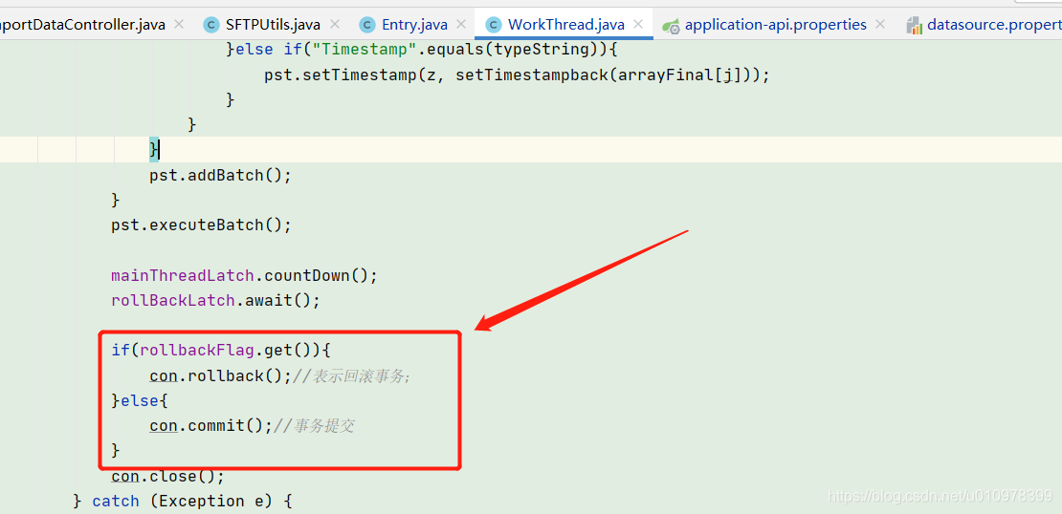Viewport: 1062px width, 514px height.
Task: Open the partially visible ImportDataController.java tab
Action: click(82, 25)
